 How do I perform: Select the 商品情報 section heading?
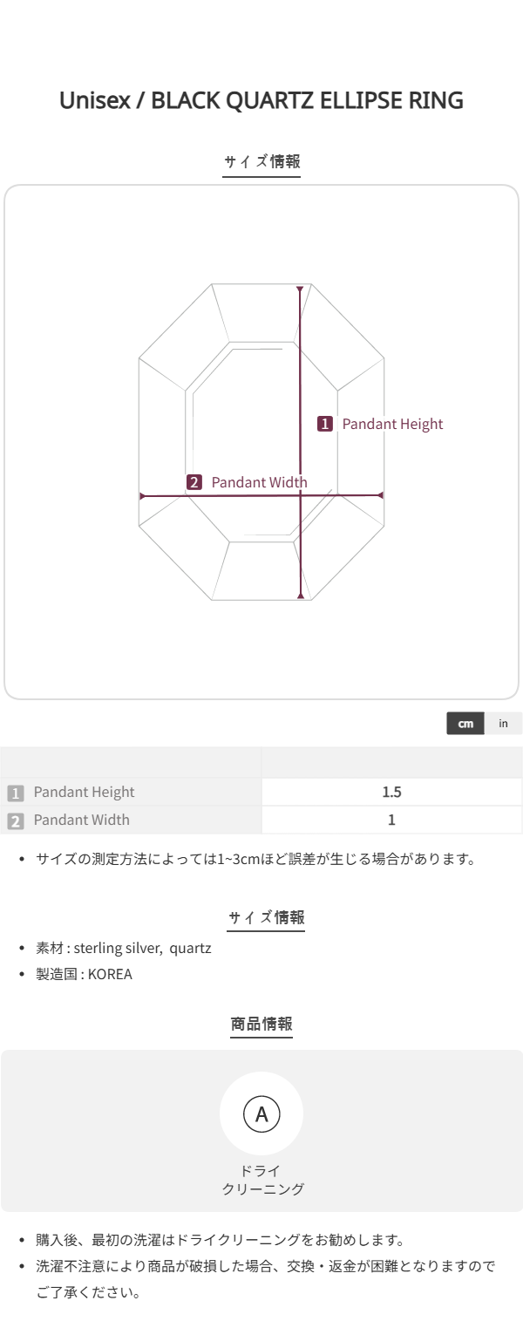(261, 1024)
